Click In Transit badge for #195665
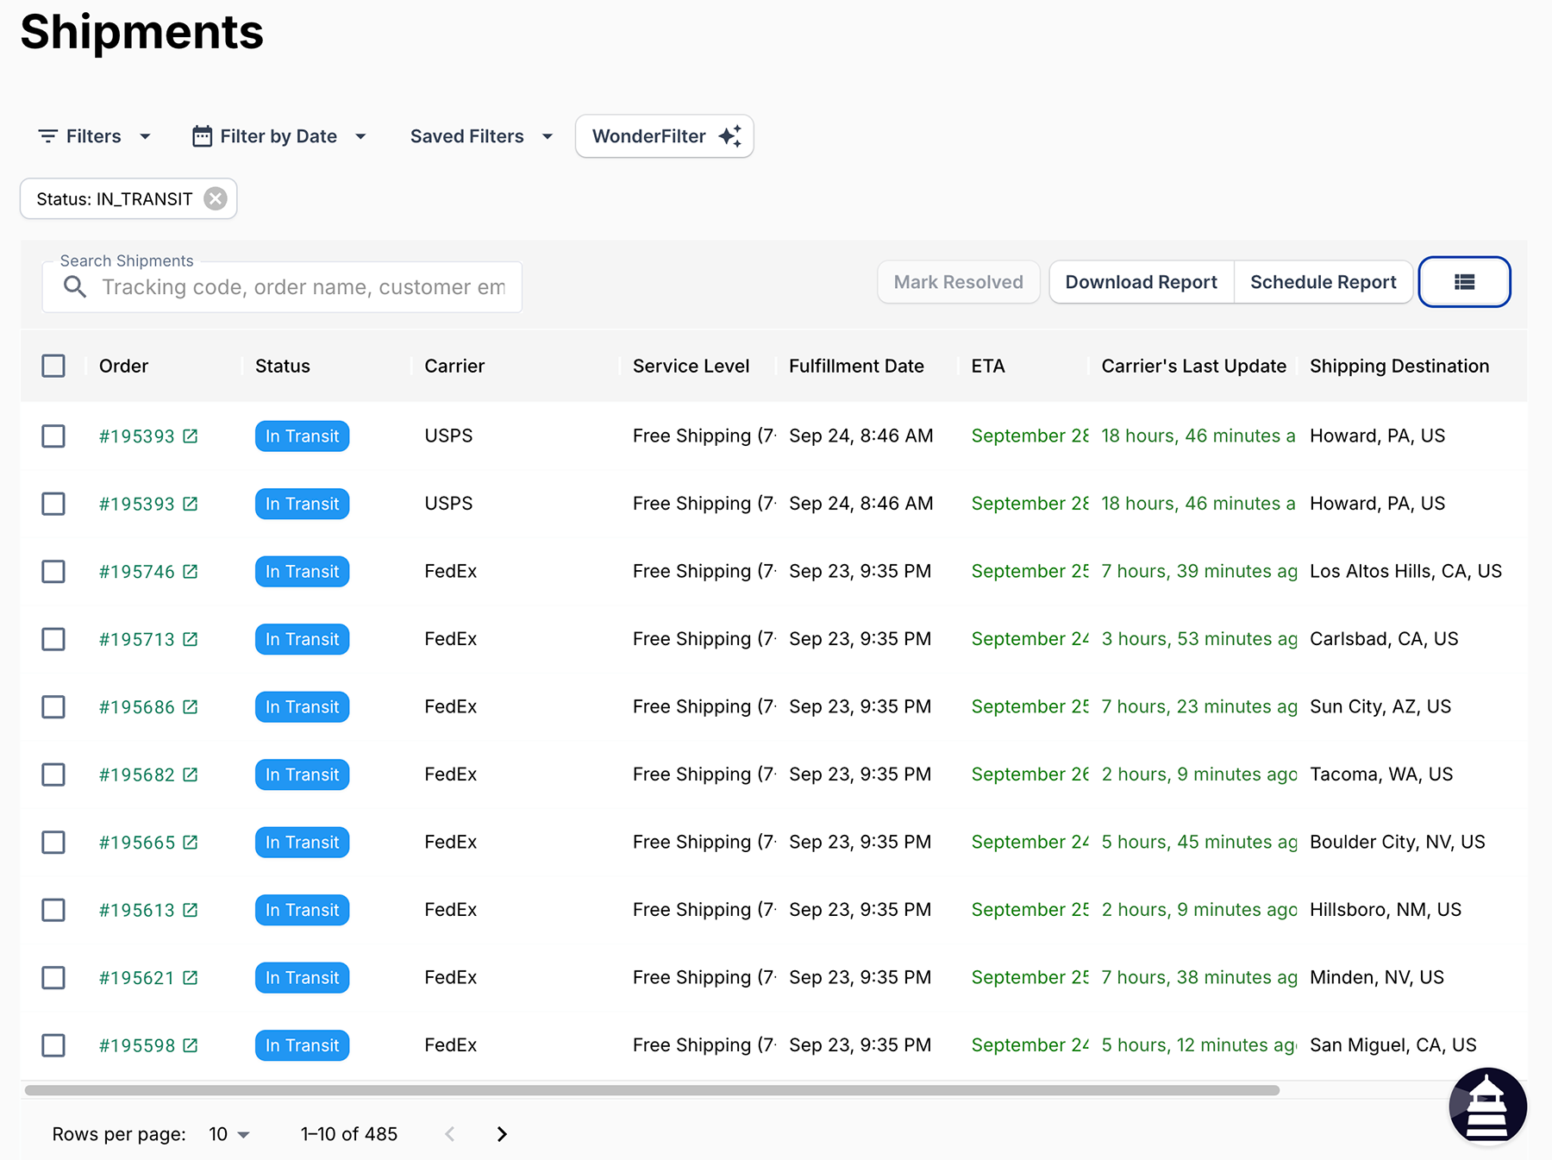Screen dimensions: 1552x1160 [302, 842]
